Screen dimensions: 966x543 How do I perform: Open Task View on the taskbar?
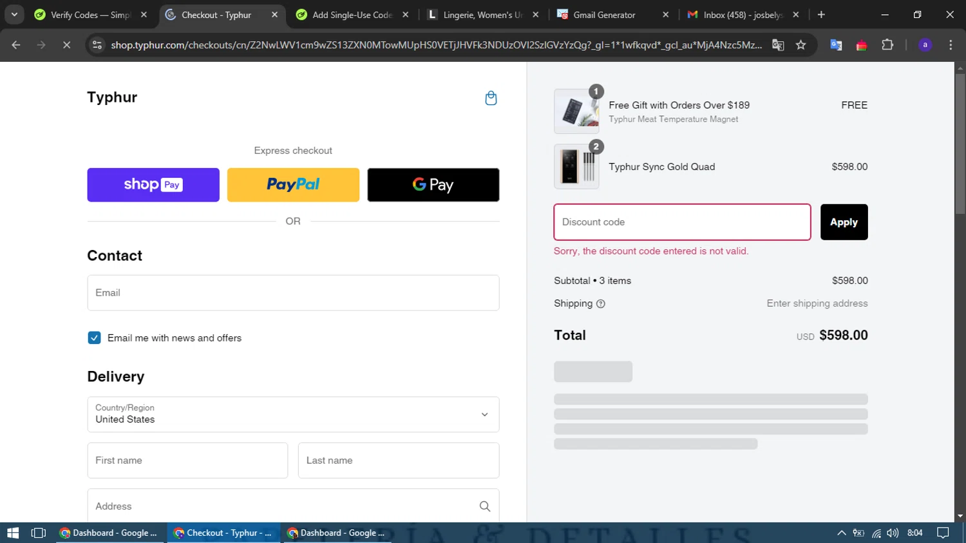click(x=39, y=533)
